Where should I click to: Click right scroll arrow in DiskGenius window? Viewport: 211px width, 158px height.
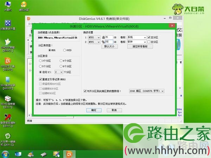(x=180, y=88)
